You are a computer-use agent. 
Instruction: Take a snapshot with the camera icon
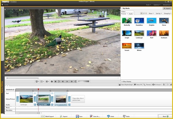52,81
